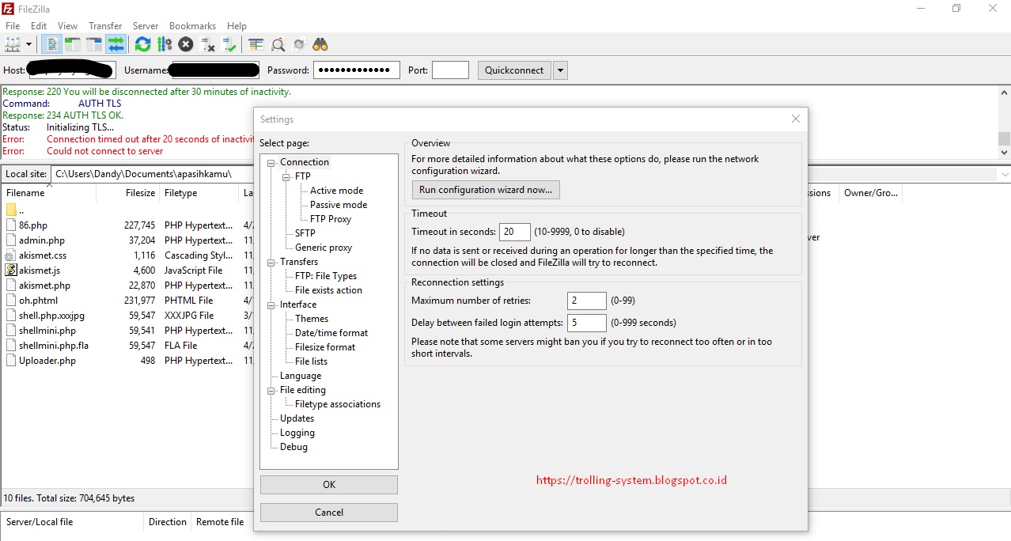
Task: Collapse the Transfers tree node
Action: point(271,262)
